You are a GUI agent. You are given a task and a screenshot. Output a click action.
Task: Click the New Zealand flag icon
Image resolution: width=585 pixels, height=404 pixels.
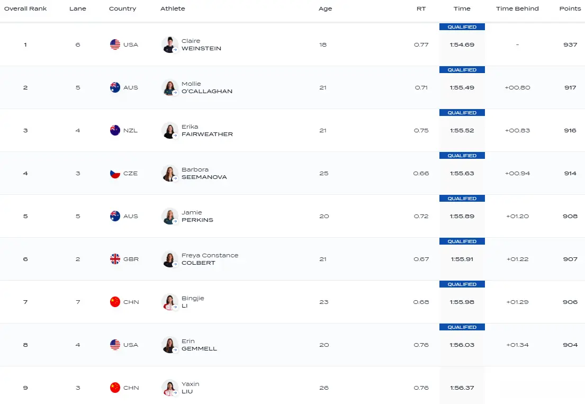pos(115,130)
